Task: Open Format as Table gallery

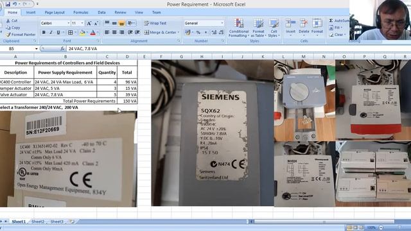Action: pyautogui.click(x=258, y=28)
